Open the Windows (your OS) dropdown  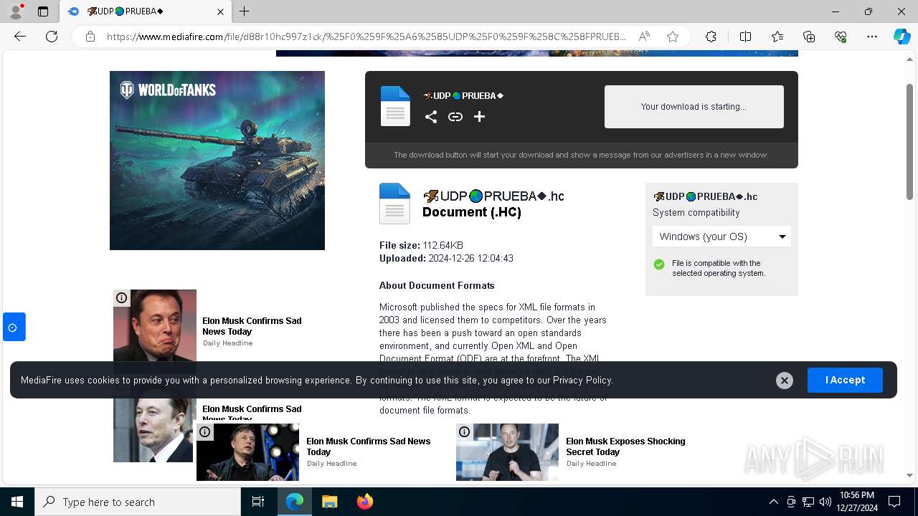(721, 236)
